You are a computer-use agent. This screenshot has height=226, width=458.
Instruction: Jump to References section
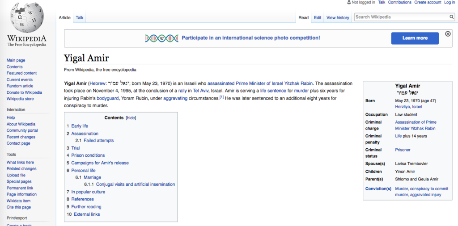click(x=82, y=200)
